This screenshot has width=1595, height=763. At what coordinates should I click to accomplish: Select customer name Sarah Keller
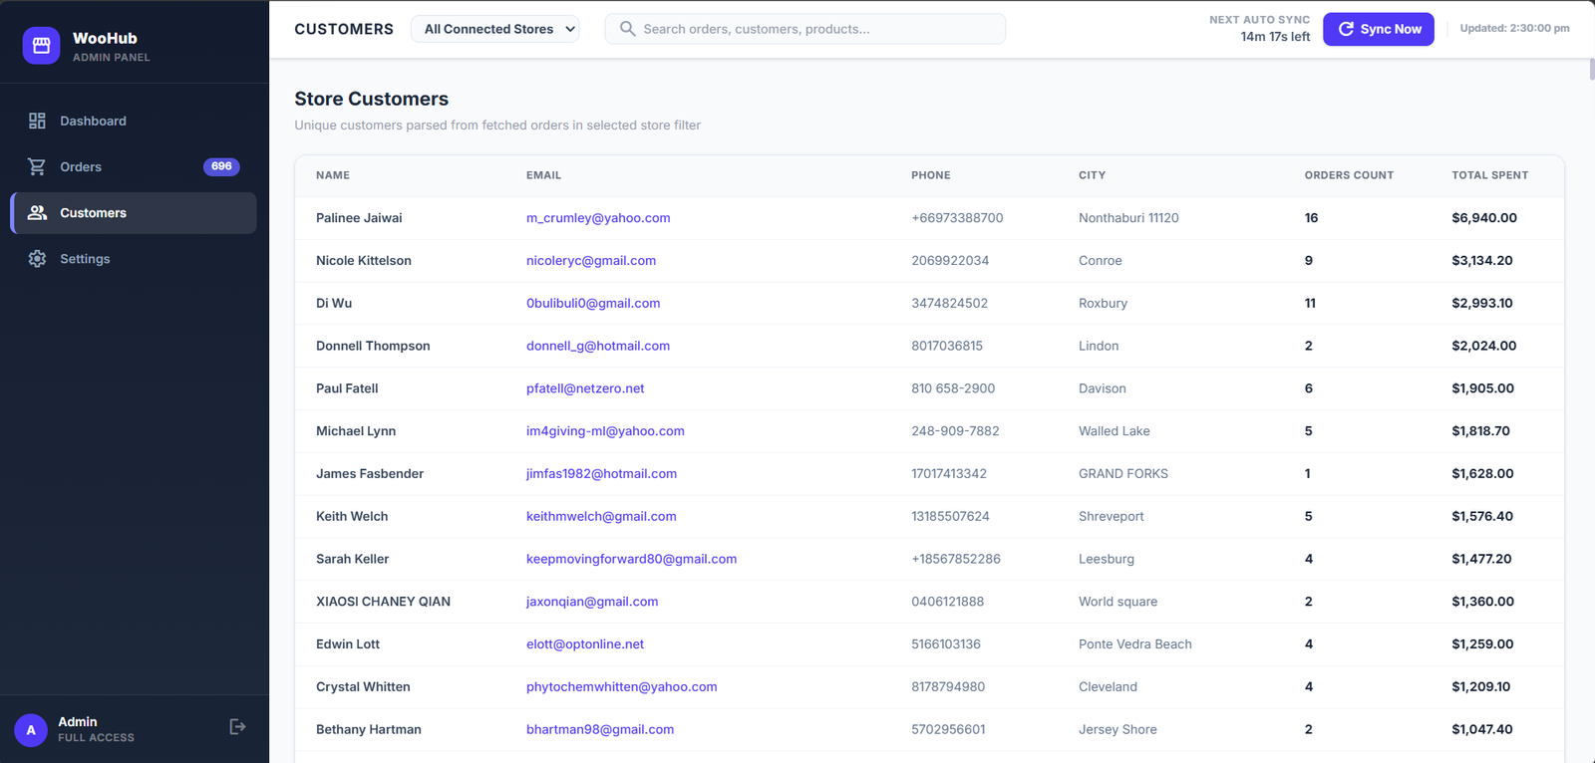(352, 559)
